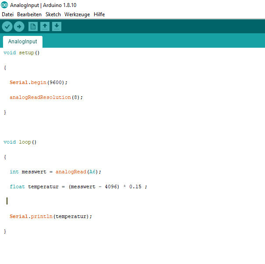Click the 'int messwert = analogRead(A6);' line

(x=55, y=172)
